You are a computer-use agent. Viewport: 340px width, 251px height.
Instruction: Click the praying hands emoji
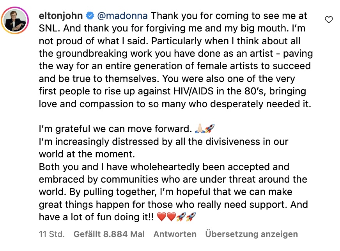click(x=200, y=129)
